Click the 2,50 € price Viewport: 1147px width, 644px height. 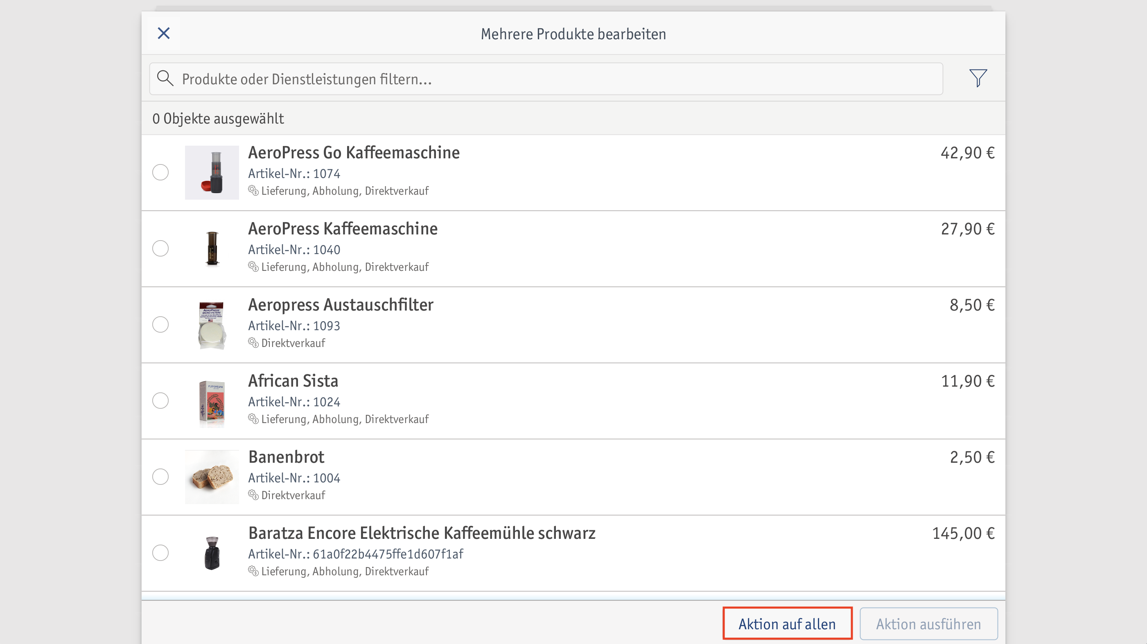[x=972, y=457]
